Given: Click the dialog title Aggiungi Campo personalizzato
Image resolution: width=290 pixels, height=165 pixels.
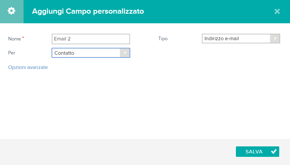Looking at the screenshot, I should (88, 11).
